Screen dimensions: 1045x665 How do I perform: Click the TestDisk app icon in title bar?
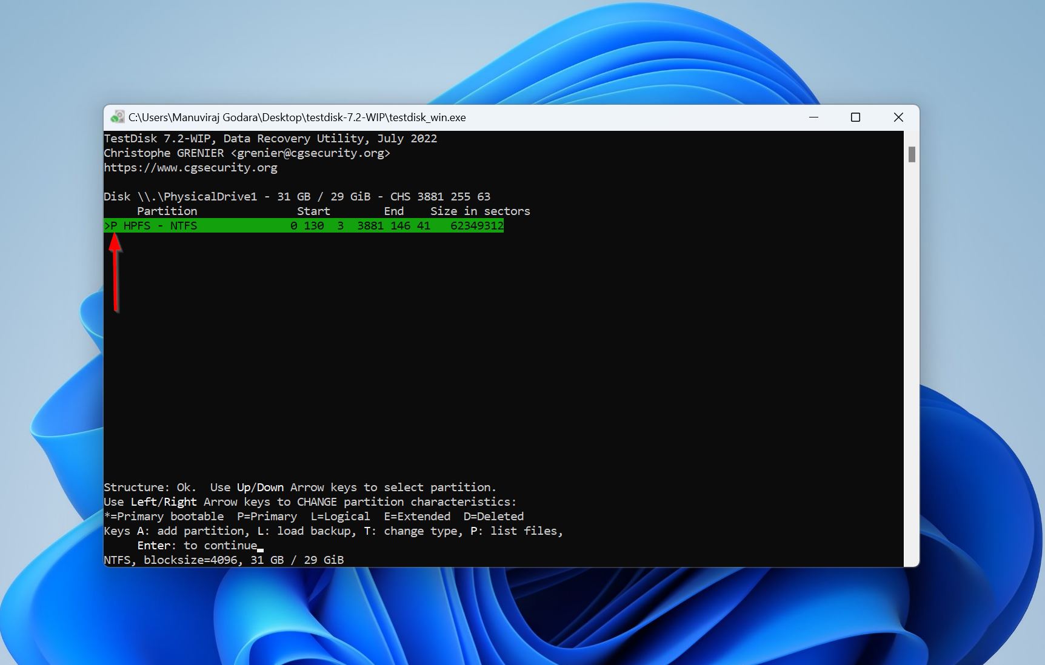[x=118, y=117]
